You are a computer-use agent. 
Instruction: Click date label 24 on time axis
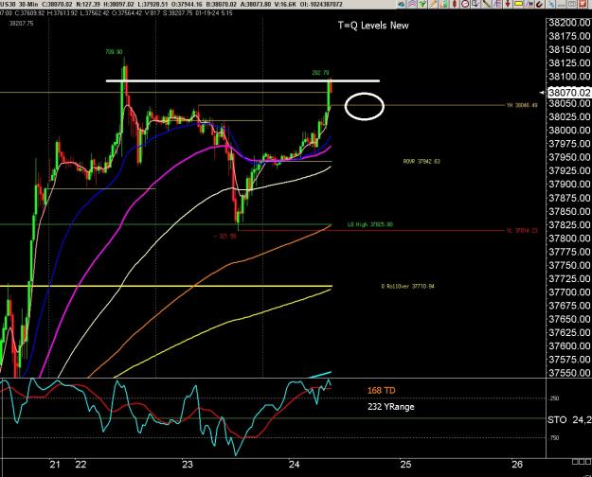[295, 465]
